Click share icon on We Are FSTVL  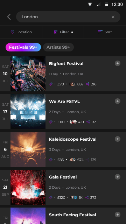[x=88, y=122]
